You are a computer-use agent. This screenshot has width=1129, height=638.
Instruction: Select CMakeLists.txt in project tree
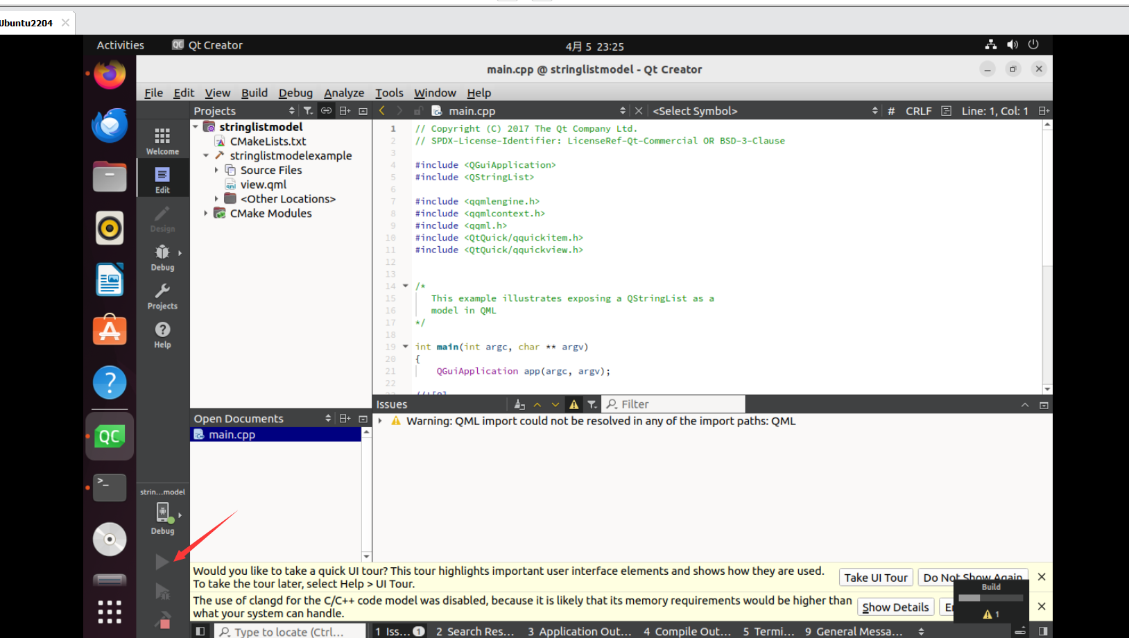[268, 141]
